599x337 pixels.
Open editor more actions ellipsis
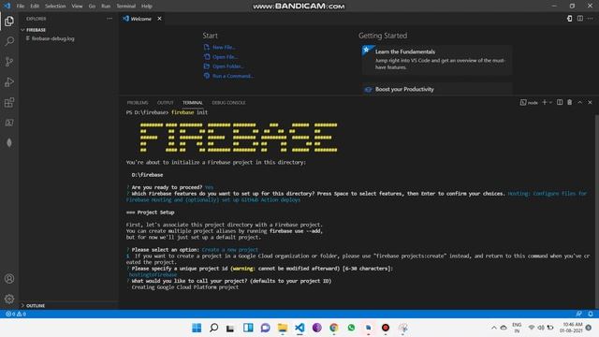coord(591,19)
